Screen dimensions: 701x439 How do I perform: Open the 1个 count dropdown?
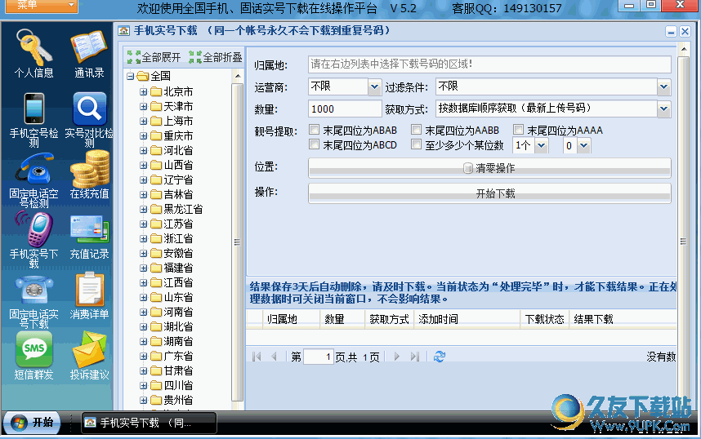pyautogui.click(x=542, y=145)
